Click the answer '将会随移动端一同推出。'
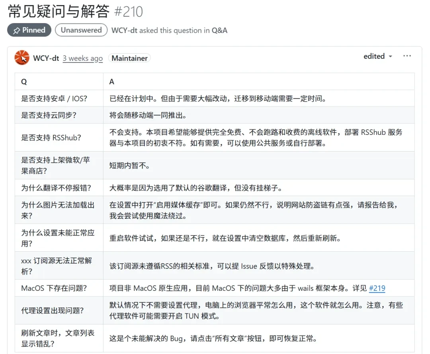 click(148, 115)
